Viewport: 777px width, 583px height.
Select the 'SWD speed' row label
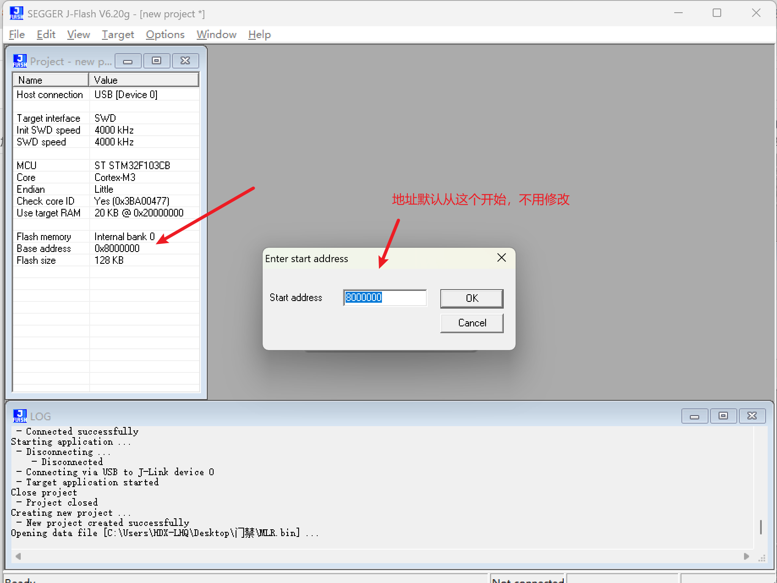point(41,142)
